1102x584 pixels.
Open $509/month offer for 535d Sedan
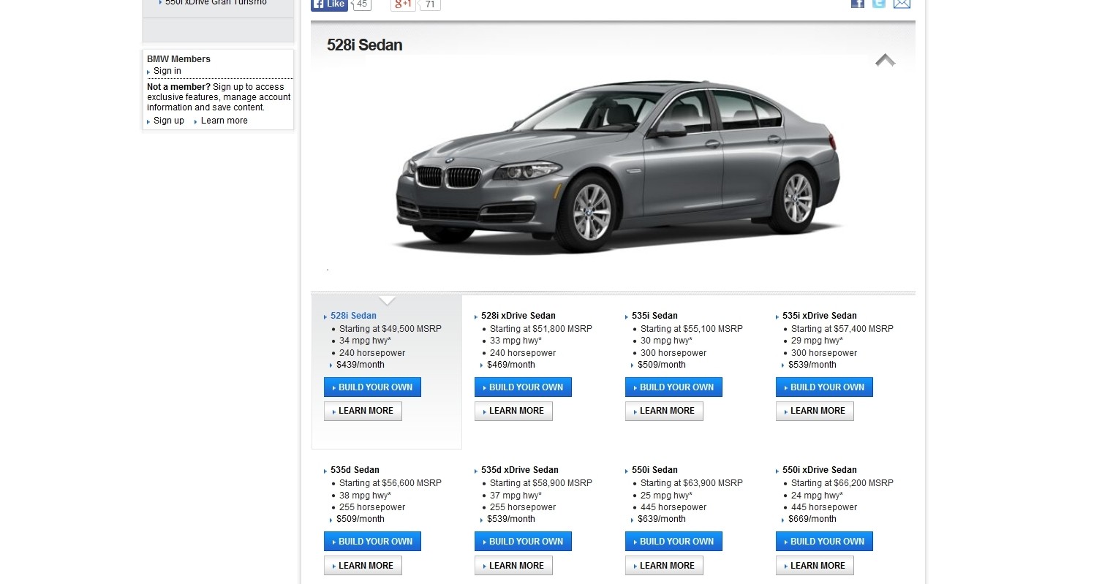click(x=361, y=519)
